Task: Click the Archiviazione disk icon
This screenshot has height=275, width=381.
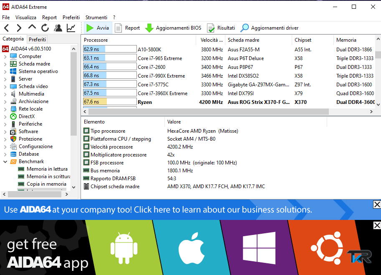Action: click(13, 101)
